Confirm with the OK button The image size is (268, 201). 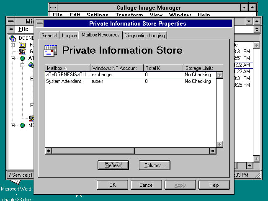(x=112, y=185)
